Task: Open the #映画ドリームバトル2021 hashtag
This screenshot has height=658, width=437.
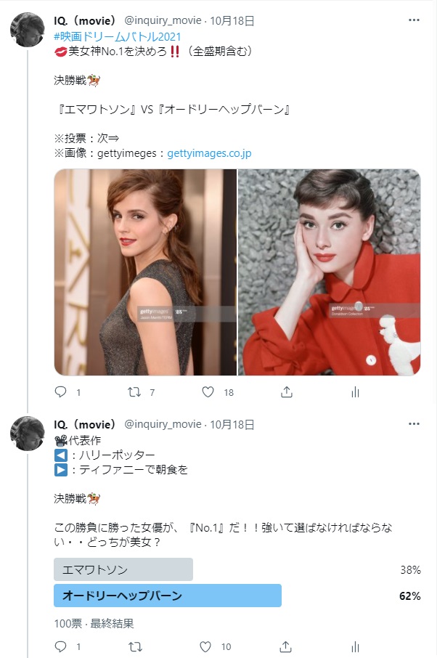Action: 118,36
